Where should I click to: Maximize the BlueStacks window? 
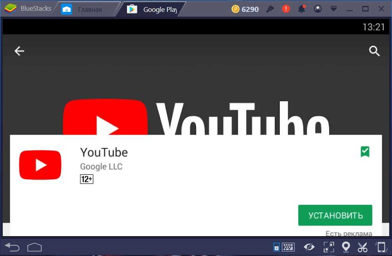[x=365, y=9]
